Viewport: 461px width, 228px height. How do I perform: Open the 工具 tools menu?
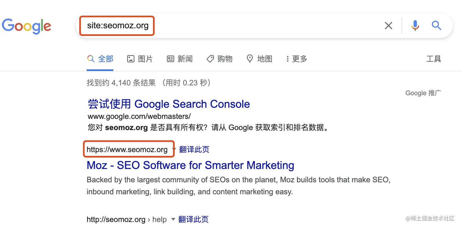click(434, 59)
